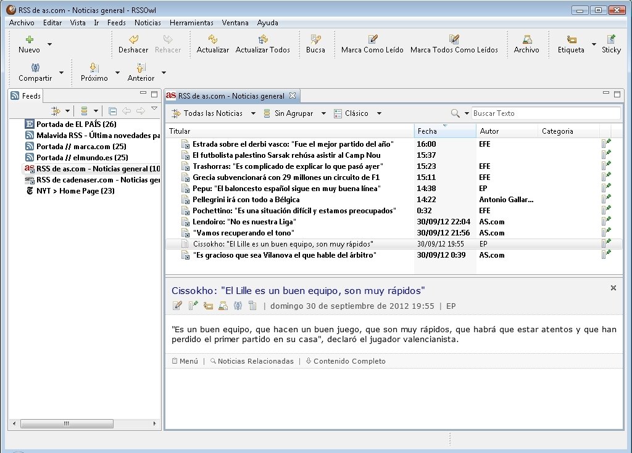
Task: Sort by Titular column header
Action: tap(289, 131)
